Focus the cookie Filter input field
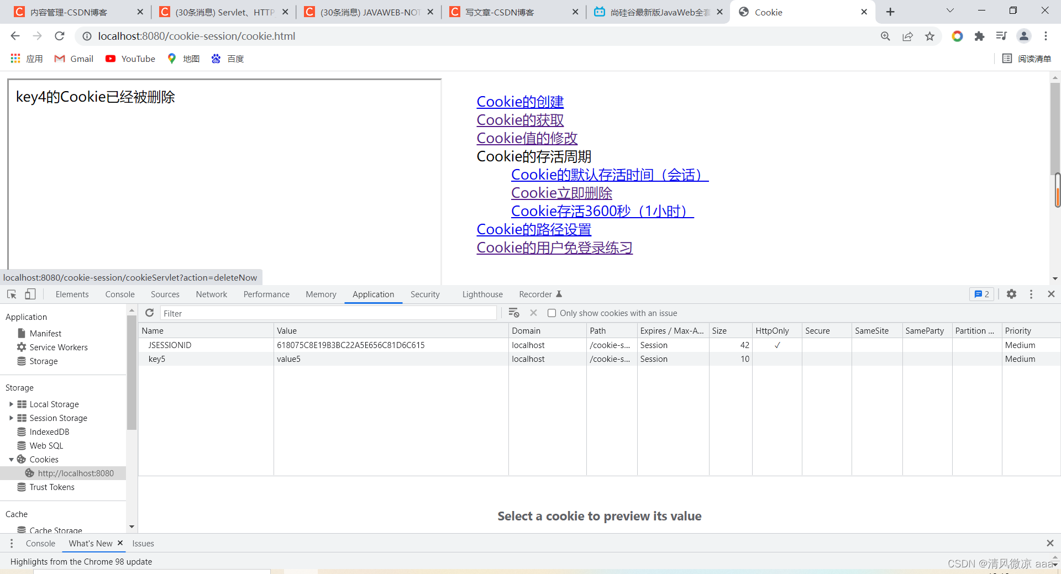1061x574 pixels. click(x=328, y=313)
